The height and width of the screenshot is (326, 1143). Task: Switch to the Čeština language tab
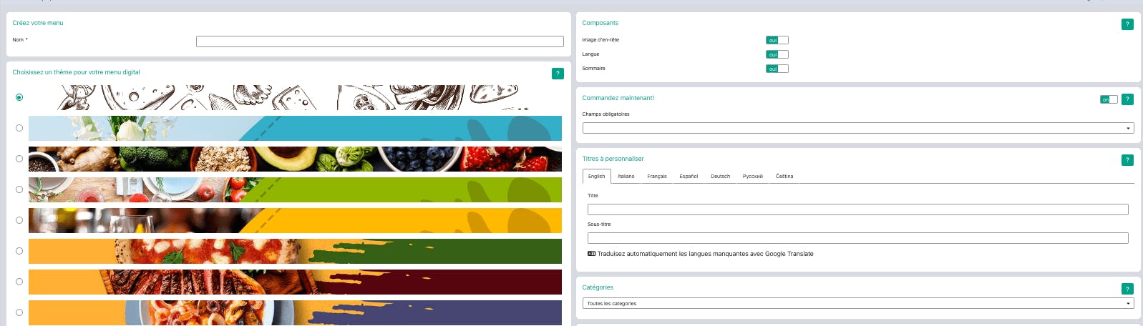(784, 176)
